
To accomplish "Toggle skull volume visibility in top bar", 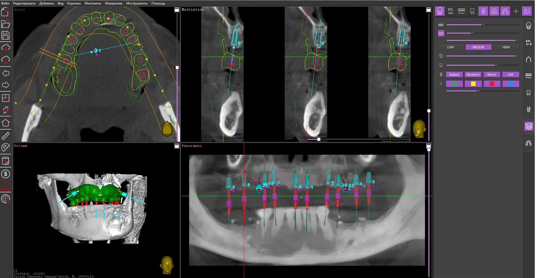I will click(x=440, y=11).
